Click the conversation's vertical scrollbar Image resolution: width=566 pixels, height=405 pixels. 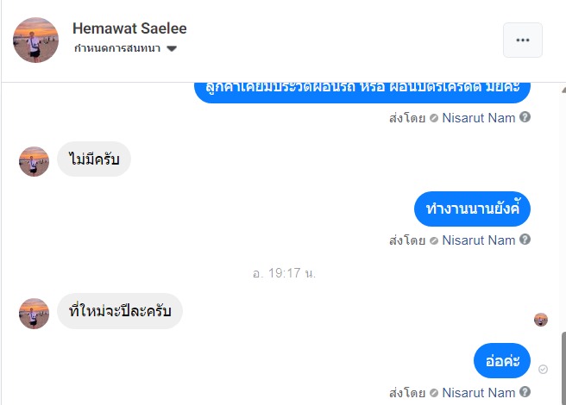point(562,366)
